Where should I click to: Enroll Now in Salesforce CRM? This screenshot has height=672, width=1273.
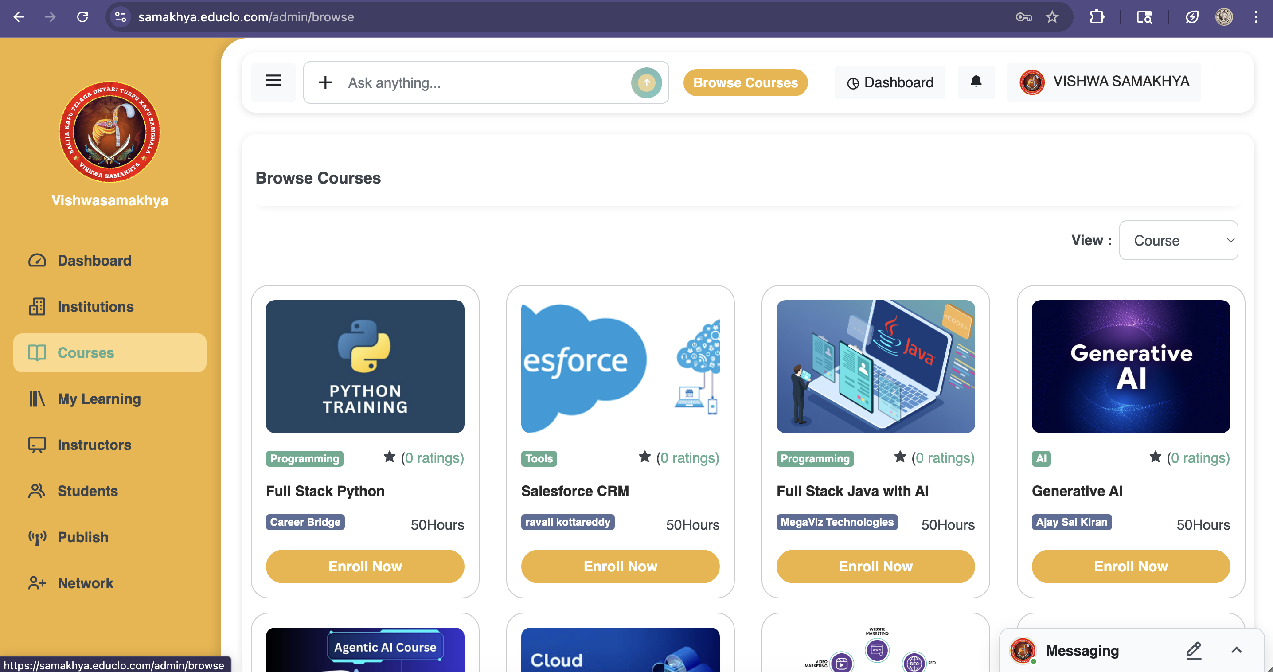(620, 566)
